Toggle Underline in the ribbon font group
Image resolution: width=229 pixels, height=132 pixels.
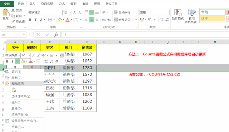click(x=40, y=20)
